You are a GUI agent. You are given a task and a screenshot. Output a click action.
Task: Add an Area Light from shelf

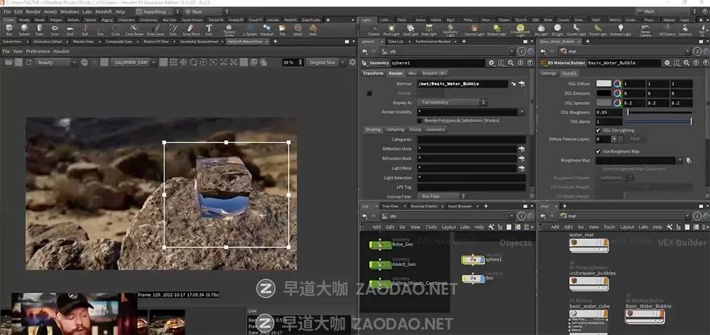(x=428, y=30)
